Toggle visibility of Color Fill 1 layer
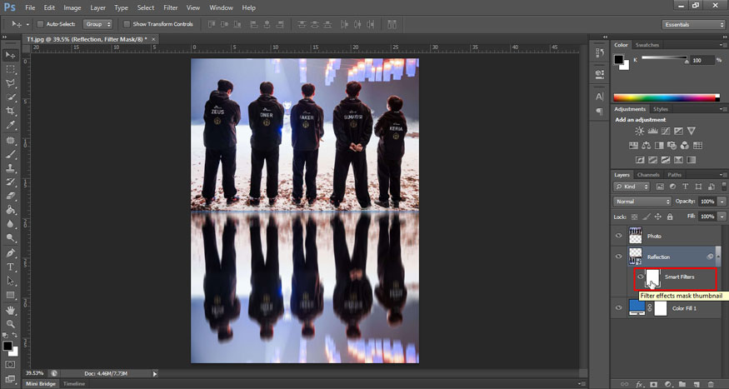Image resolution: width=729 pixels, height=389 pixels. click(x=618, y=308)
